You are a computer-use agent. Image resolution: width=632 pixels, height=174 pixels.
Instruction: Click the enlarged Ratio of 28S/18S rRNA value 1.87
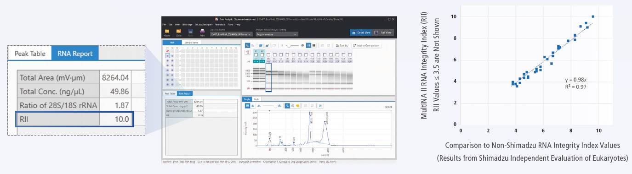point(116,105)
